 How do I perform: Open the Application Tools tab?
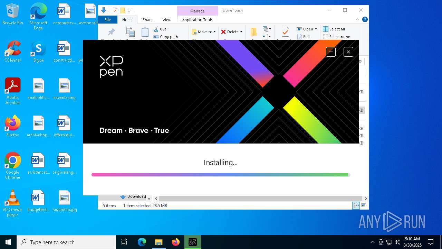click(x=197, y=20)
